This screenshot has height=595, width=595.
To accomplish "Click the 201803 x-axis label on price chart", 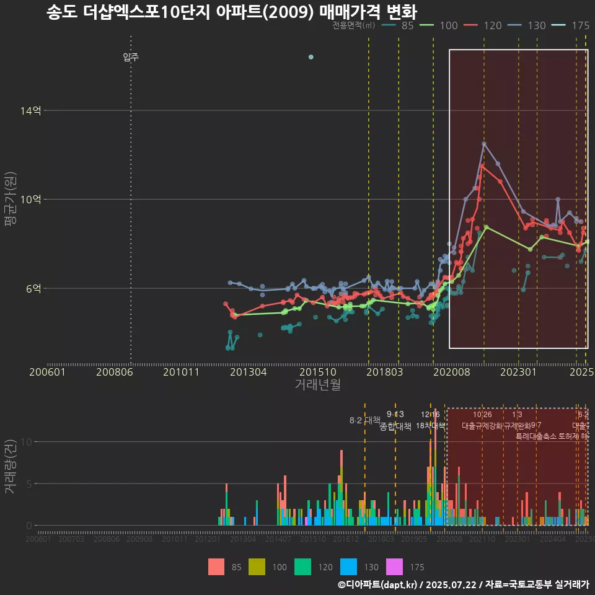I will point(384,372).
